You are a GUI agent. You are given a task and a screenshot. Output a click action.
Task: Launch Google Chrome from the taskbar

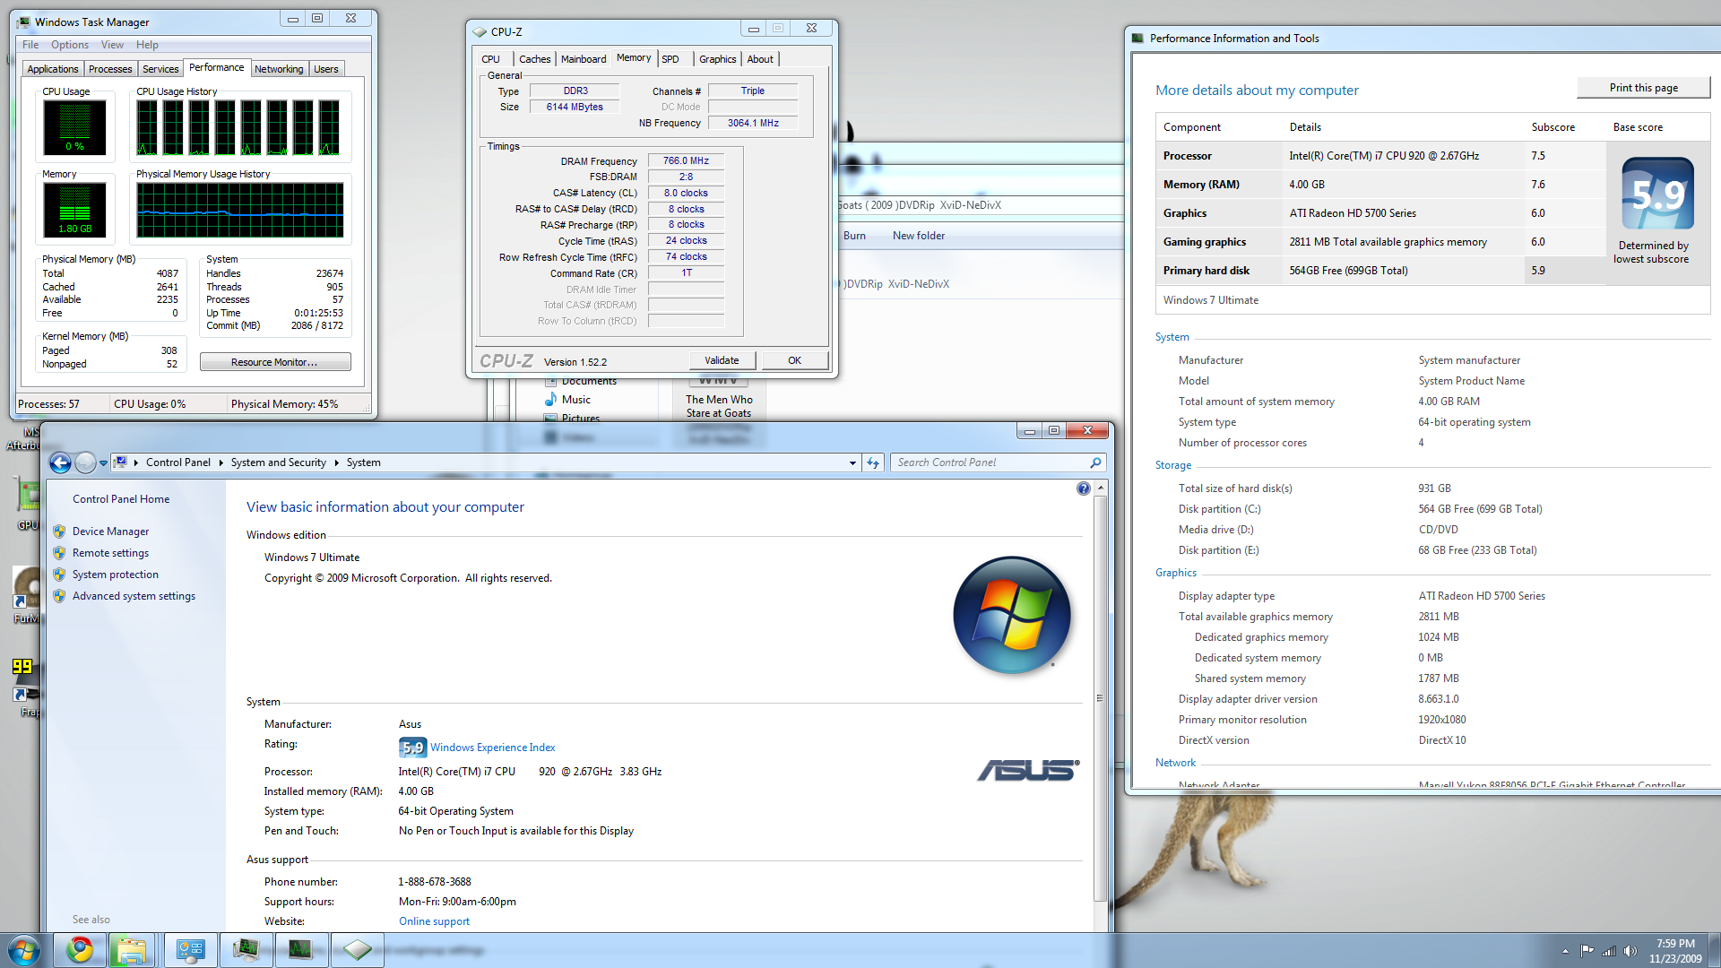(x=81, y=950)
